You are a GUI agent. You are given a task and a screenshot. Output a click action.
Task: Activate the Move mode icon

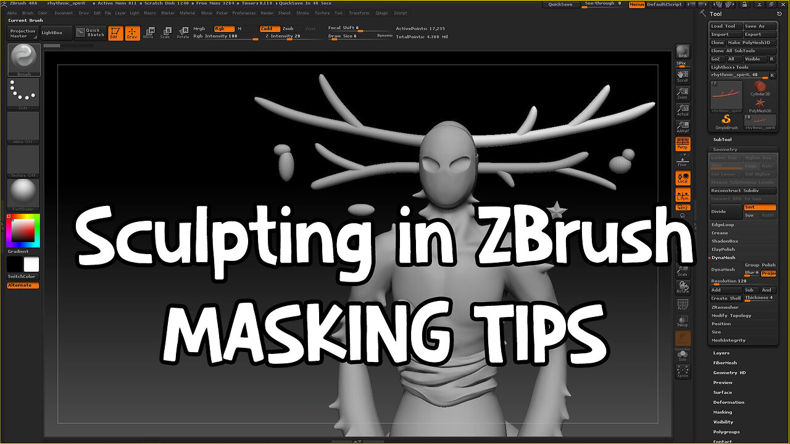pyautogui.click(x=149, y=33)
